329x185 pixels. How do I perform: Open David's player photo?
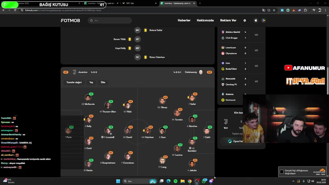pyautogui.click(x=127, y=131)
